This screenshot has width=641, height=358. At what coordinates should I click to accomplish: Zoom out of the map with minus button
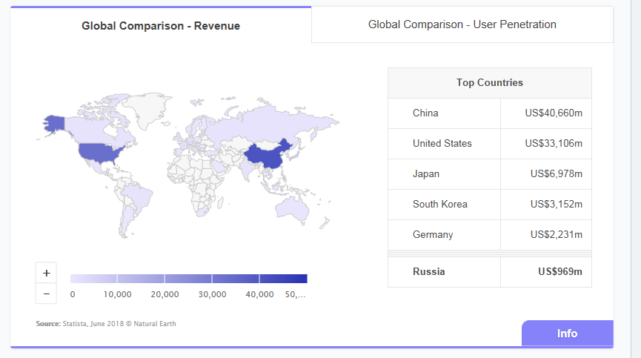46,294
